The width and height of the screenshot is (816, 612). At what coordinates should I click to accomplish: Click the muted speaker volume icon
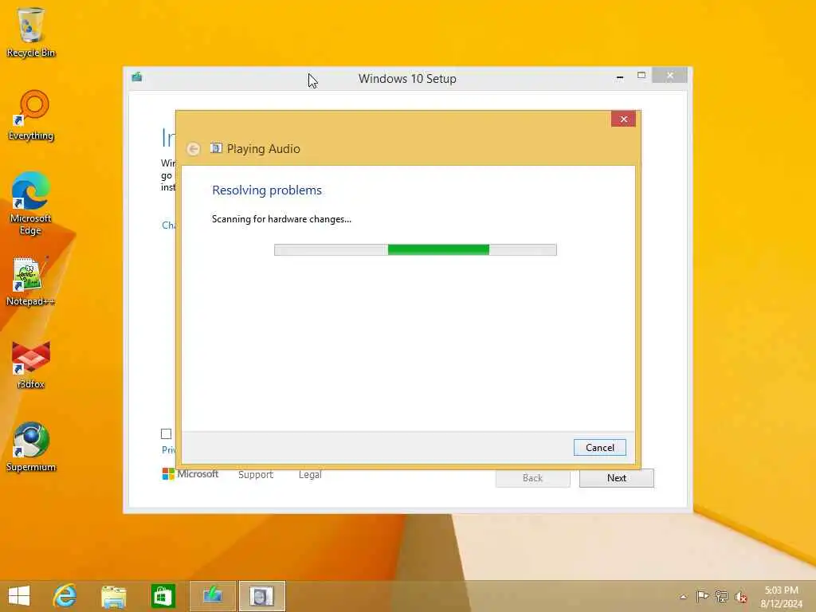(x=741, y=597)
